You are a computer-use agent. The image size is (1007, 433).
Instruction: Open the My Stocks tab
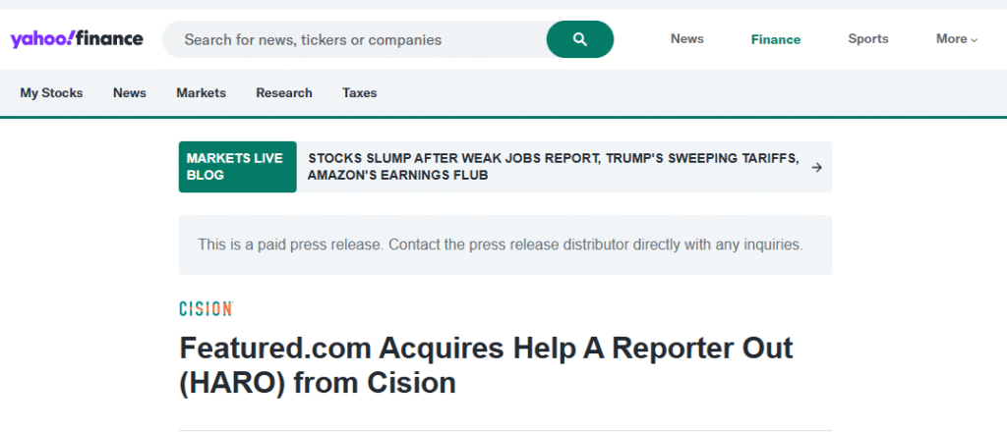click(51, 93)
